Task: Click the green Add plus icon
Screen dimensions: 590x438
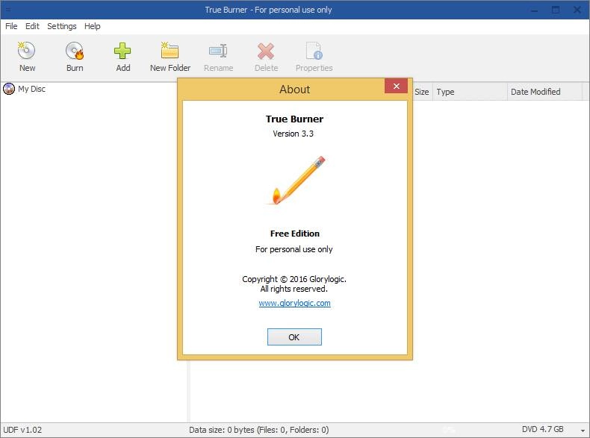Action: (x=122, y=51)
